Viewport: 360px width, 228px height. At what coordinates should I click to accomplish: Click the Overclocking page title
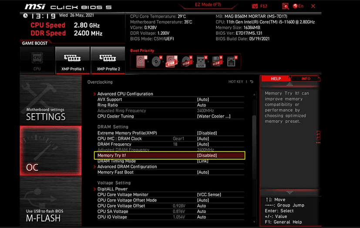[x=100, y=82]
